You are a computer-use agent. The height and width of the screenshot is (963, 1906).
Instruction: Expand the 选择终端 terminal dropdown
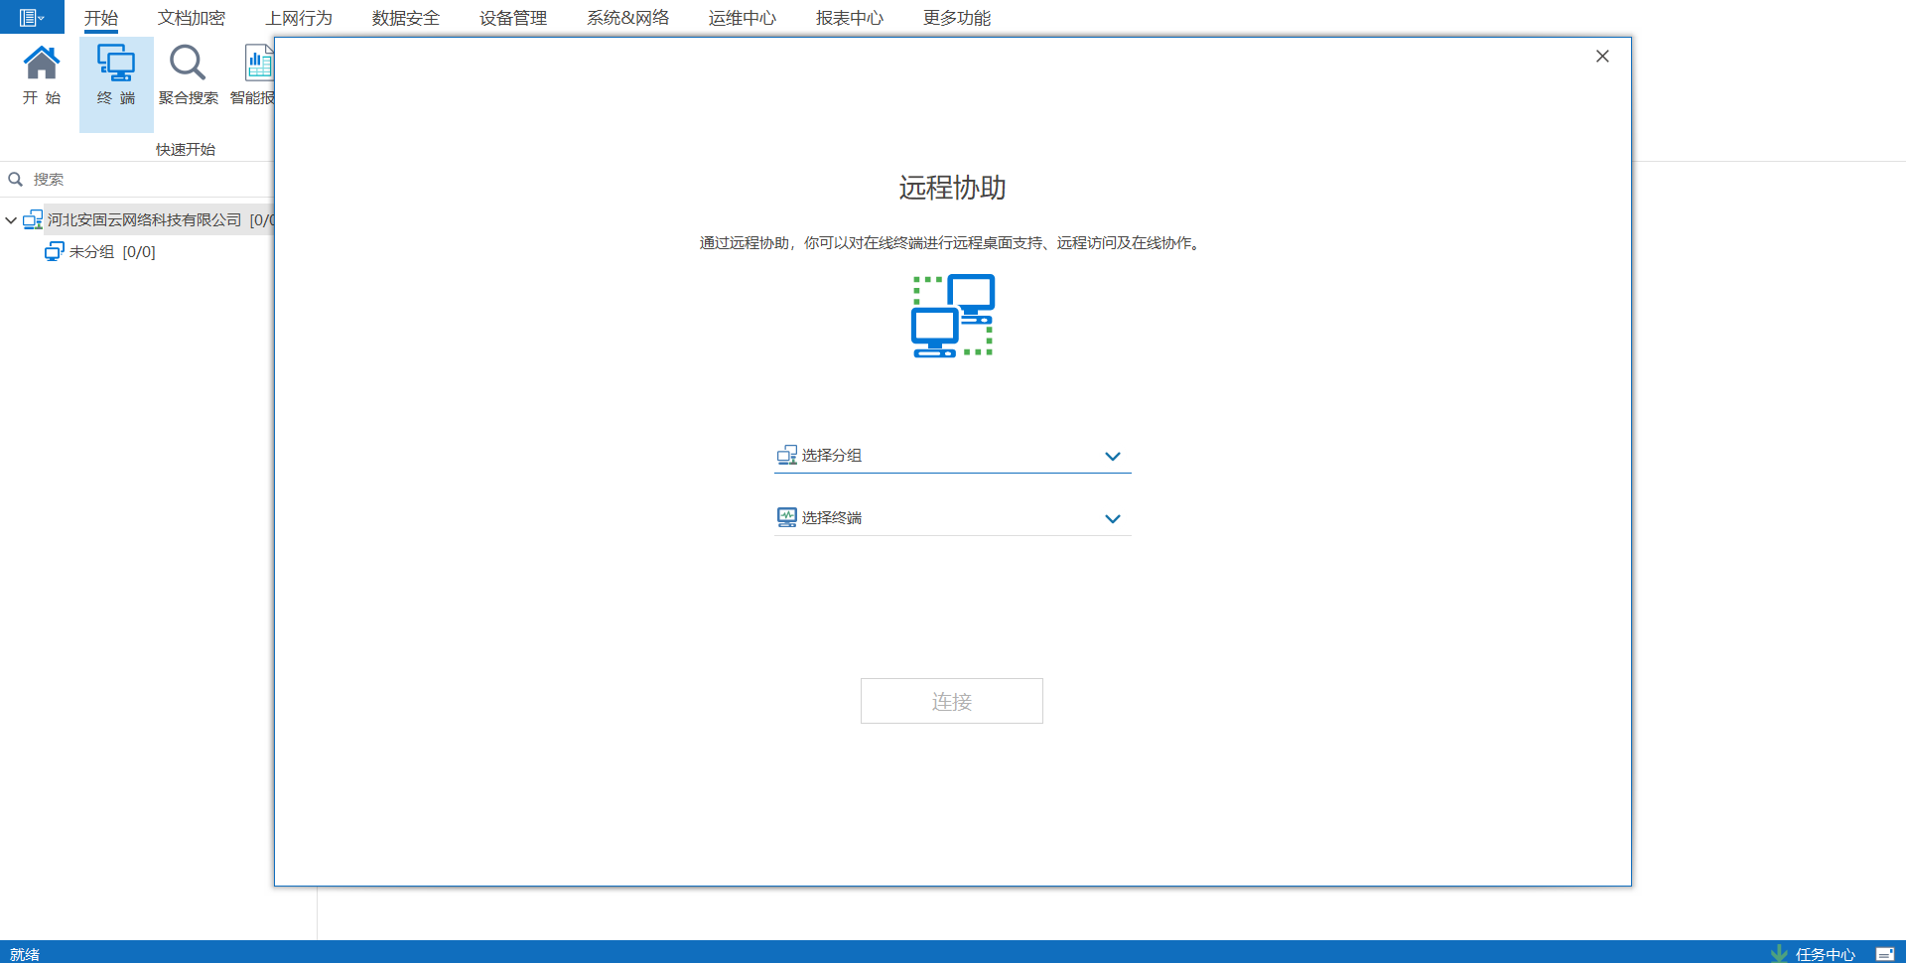point(1112,519)
